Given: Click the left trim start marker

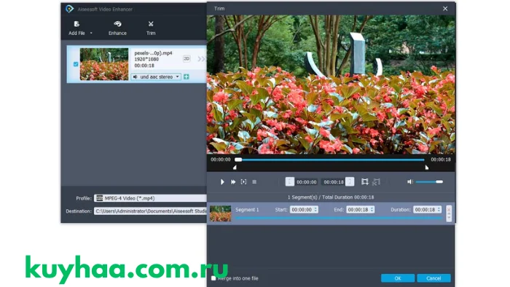Looking at the screenshot, I should click(x=235, y=168).
